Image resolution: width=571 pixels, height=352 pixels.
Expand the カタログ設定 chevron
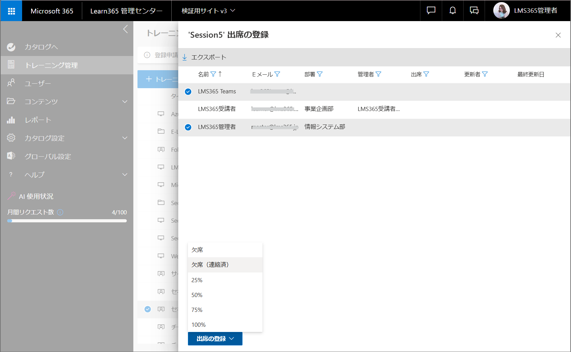coord(125,138)
